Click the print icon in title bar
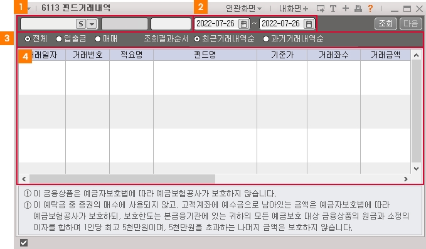 click(358, 9)
